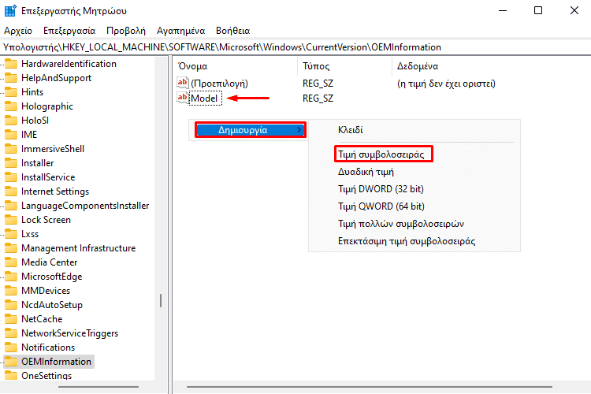The width and height of the screenshot is (591, 394).
Task: Click the Registry Editor app icon in title bar
Action: [10, 10]
